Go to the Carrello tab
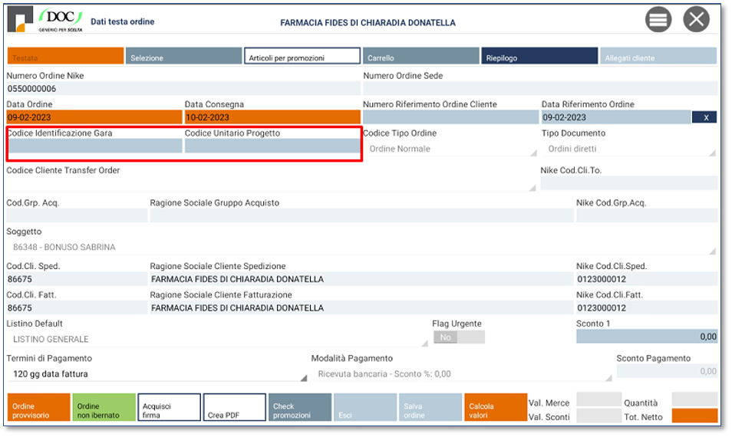Image resolution: width=732 pixels, height=437 pixels. click(421, 56)
